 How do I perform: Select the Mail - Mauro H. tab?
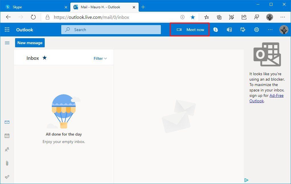pyautogui.click(x=101, y=7)
